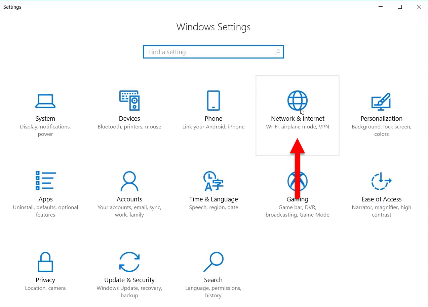Click "Location, camera" description

(45, 288)
